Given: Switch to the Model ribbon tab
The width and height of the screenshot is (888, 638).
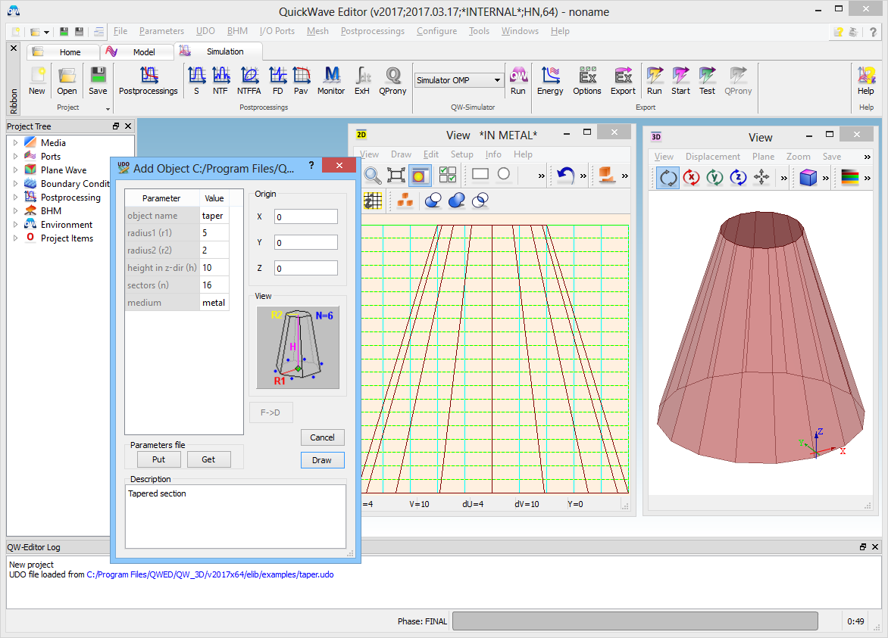Looking at the screenshot, I should pos(138,52).
